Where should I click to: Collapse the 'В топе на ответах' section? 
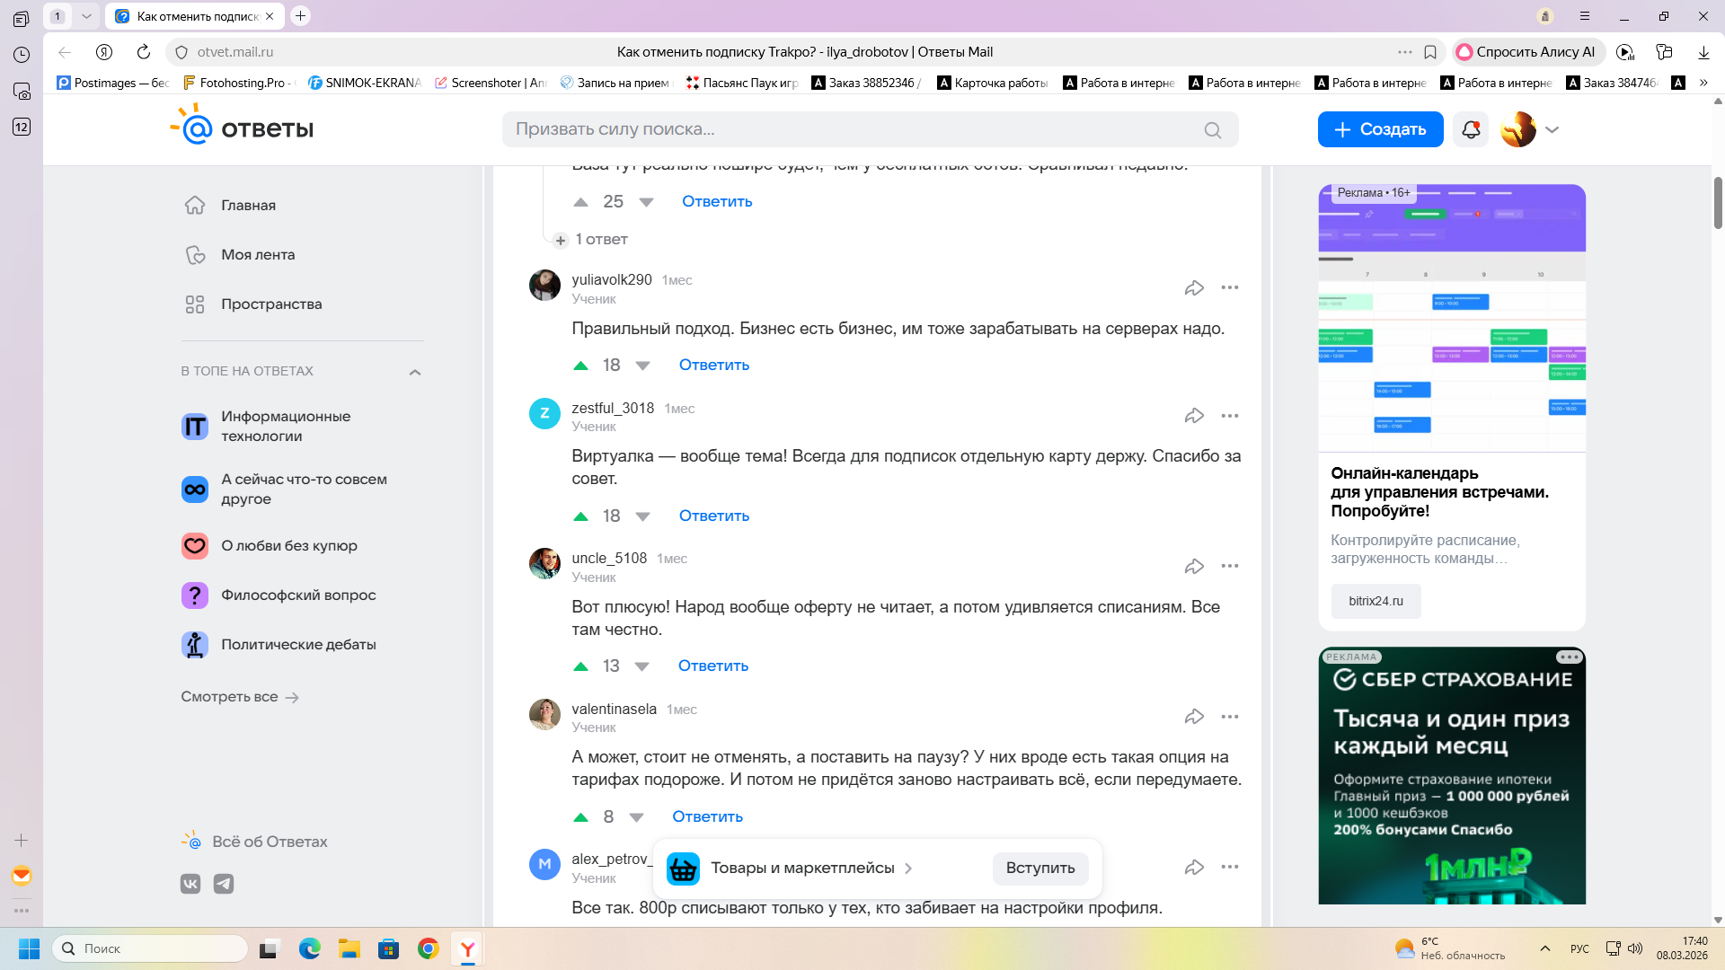415,372
